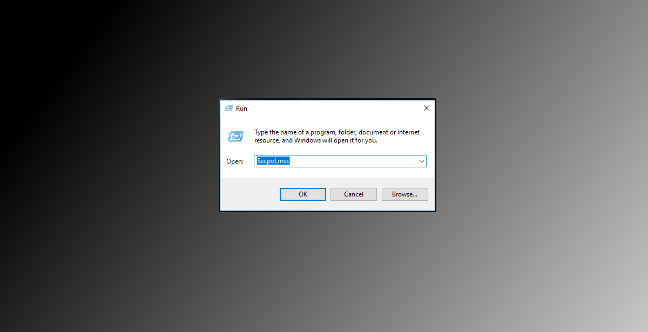
Task: Click the Run icon in the title bar
Action: pos(229,108)
